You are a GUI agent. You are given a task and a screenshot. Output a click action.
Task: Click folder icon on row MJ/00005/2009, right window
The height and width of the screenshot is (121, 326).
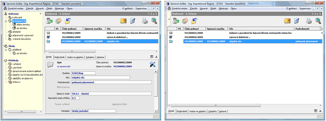point(171,41)
